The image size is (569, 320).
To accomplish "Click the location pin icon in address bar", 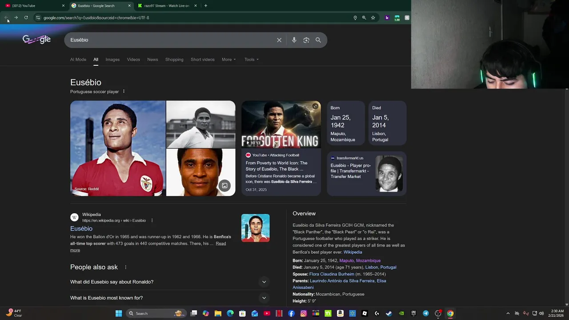I will tap(355, 18).
